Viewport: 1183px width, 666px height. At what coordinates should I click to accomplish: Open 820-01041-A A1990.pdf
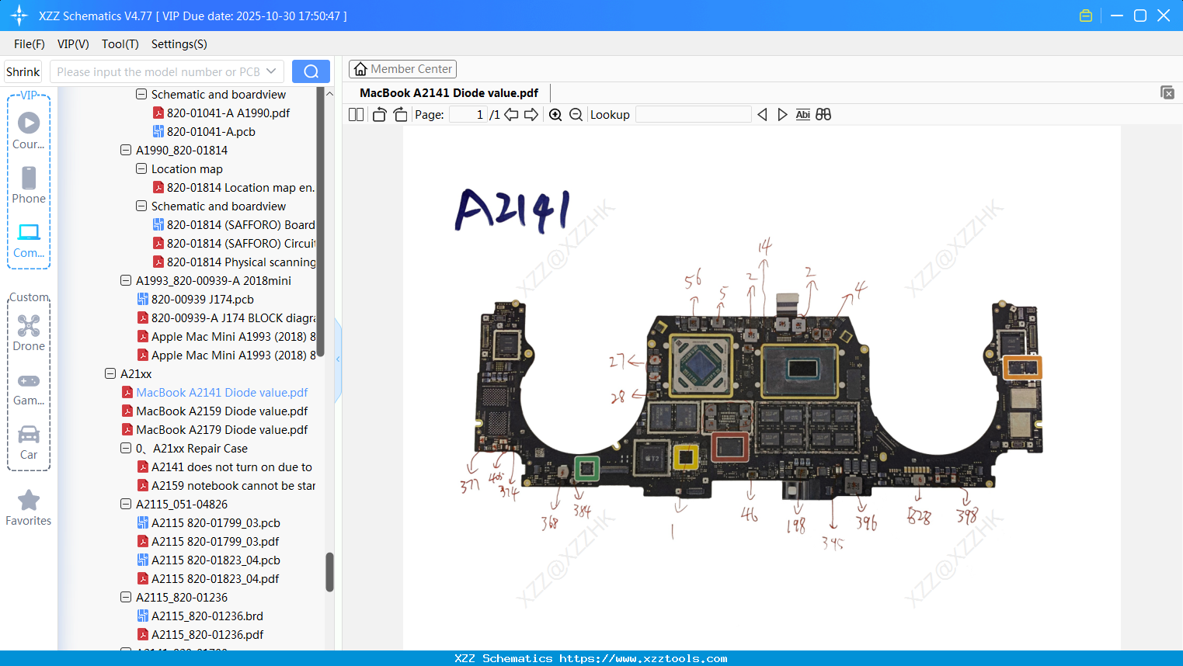[x=221, y=113]
